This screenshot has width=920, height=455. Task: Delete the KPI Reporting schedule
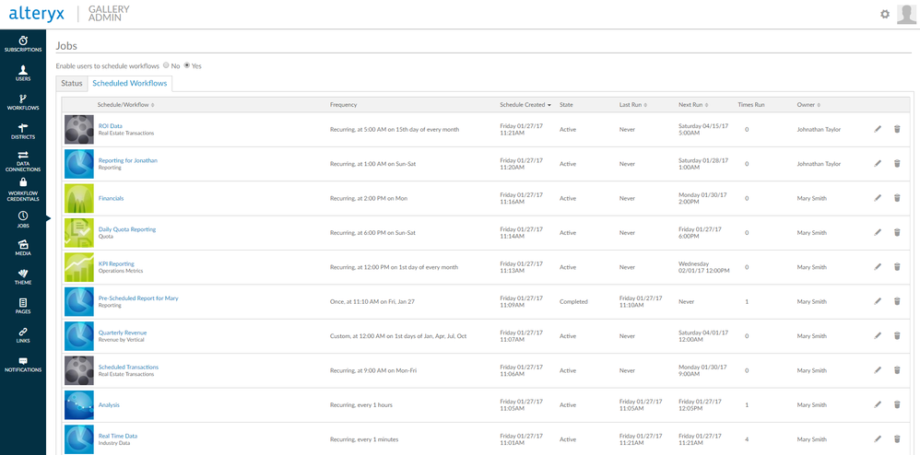pyautogui.click(x=897, y=267)
